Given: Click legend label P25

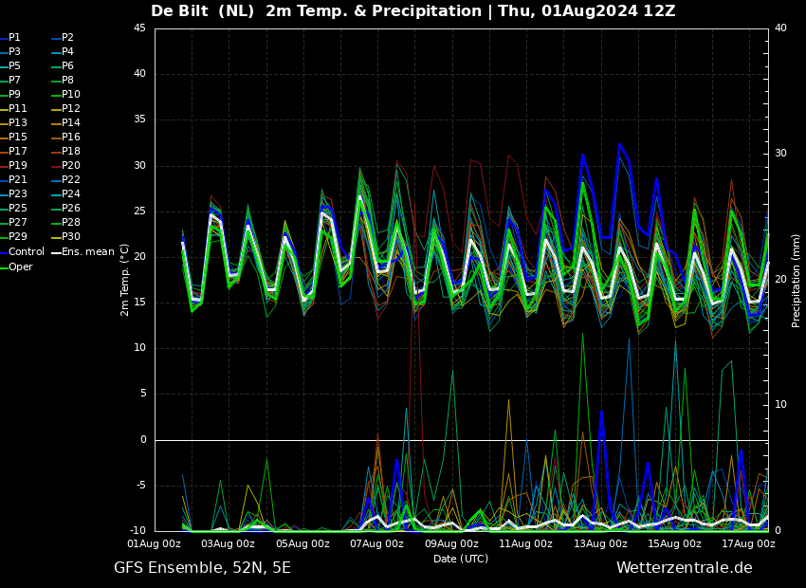Looking at the screenshot, I should (17, 208).
